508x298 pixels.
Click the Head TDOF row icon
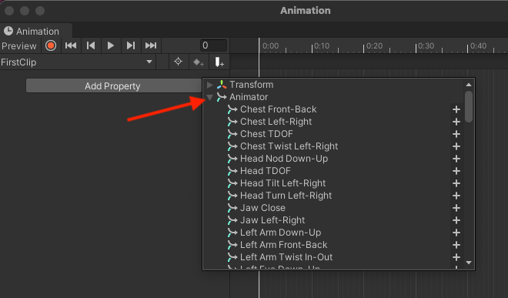pos(232,171)
